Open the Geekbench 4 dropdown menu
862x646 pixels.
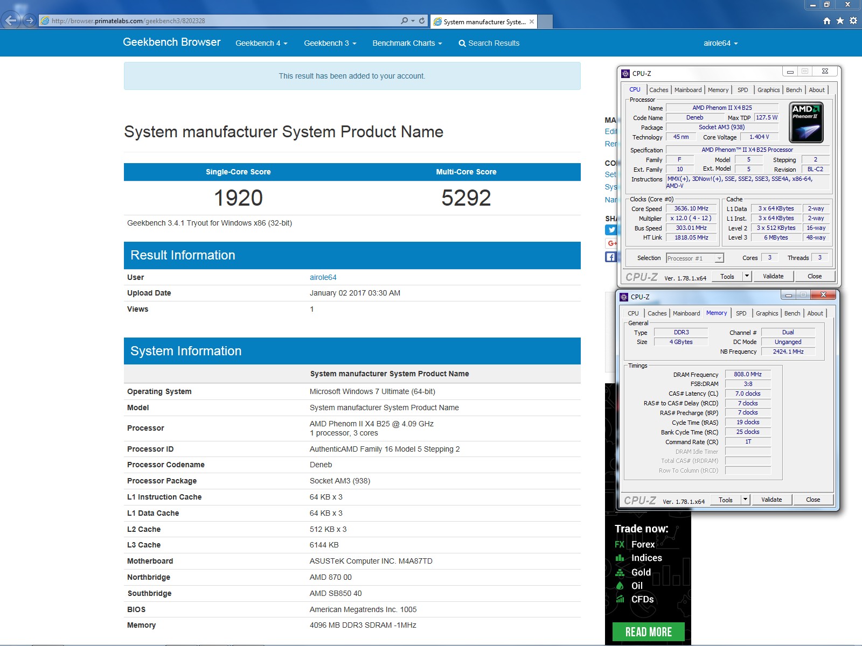[261, 43]
